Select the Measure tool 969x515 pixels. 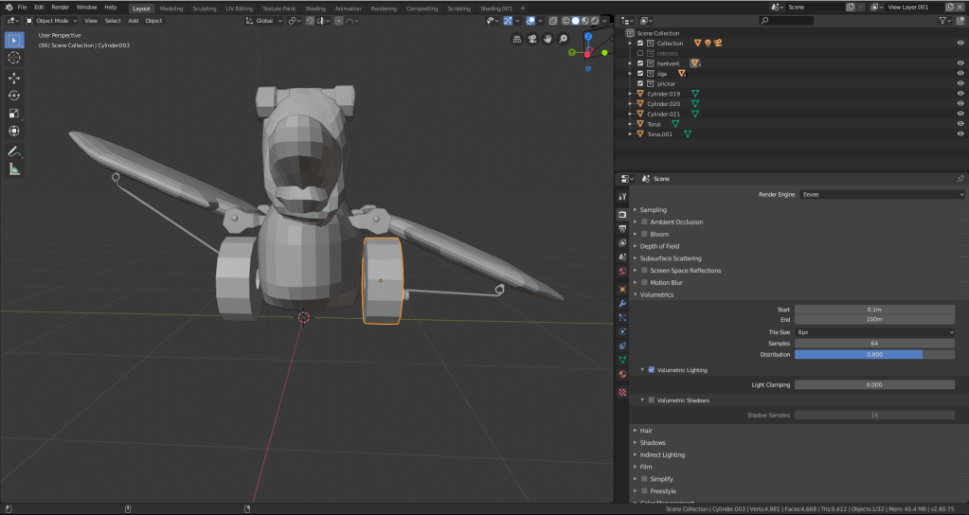point(14,169)
